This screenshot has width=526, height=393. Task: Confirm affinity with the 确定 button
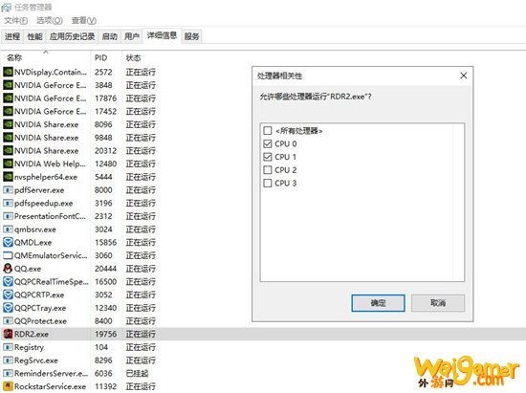378,303
